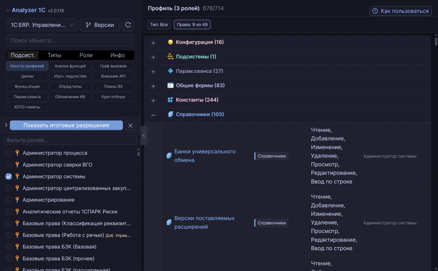Switch to the Инфо tab

tap(117, 55)
